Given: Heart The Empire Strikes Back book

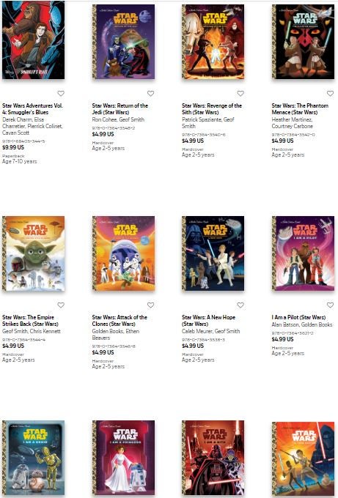Looking at the screenshot, I should point(61,305).
